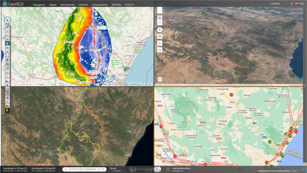Click the scale value 1:1.150.000
Image resolution: width=307 pixels, height=173 pixels.
tap(115, 171)
